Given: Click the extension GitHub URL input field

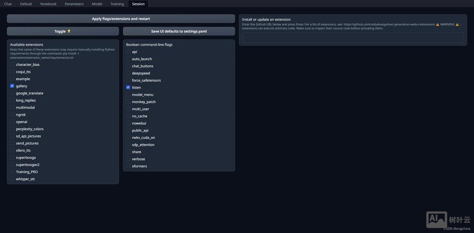Looking at the screenshot, I should (x=353, y=38).
